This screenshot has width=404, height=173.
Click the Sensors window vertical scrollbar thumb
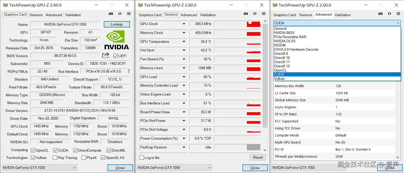pos(265,76)
